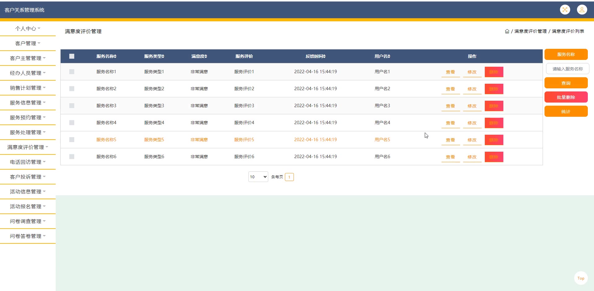Sort table by 用户名 column header
This screenshot has width=594, height=291.
click(x=382, y=56)
